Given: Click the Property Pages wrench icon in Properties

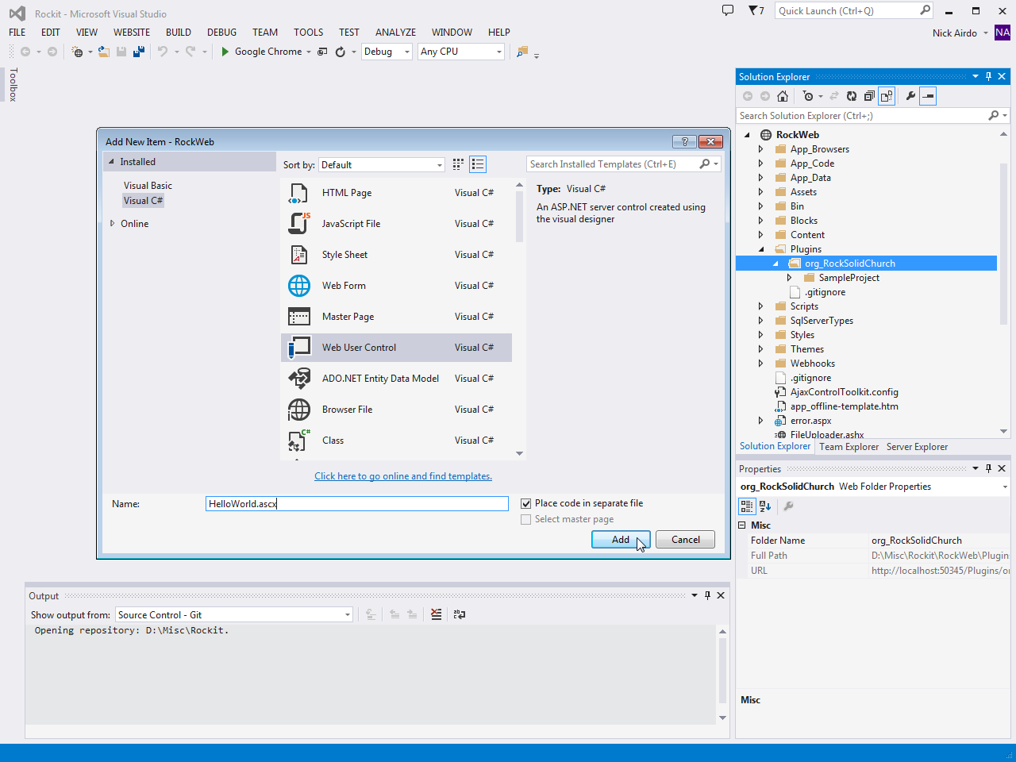Looking at the screenshot, I should (x=788, y=506).
